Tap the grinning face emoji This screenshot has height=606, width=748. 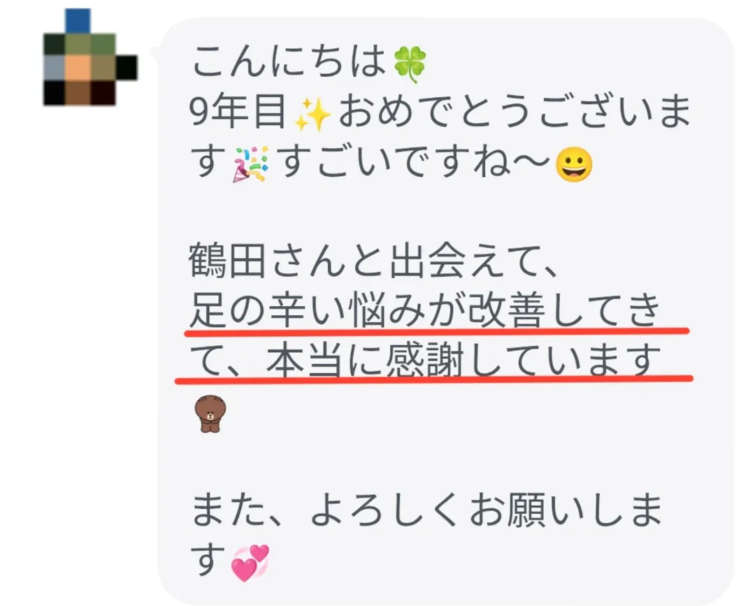click(575, 165)
